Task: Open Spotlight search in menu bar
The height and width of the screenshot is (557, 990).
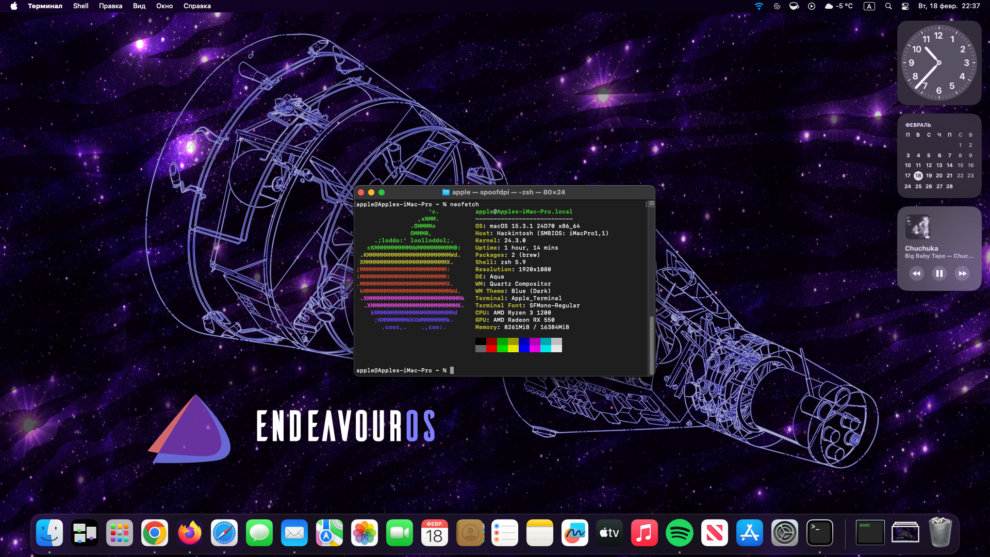Action: click(x=888, y=6)
